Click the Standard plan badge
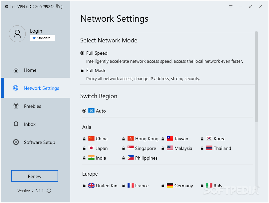This screenshot has width=269, height=203. 42,38
